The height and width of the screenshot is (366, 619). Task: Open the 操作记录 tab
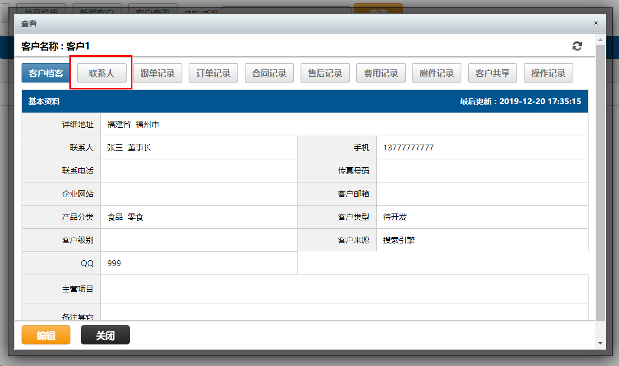click(549, 73)
